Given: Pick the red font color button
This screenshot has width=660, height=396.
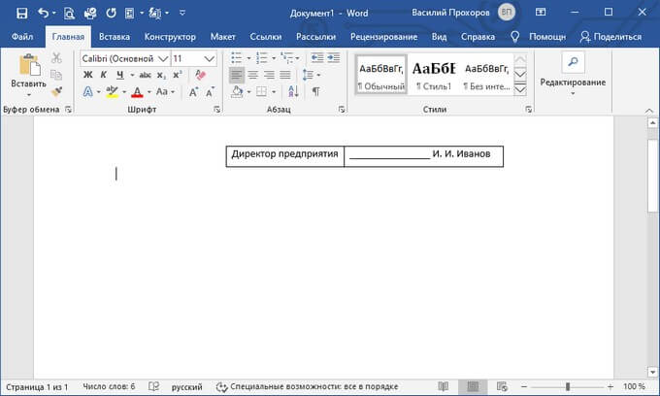Looking at the screenshot, I should (137, 92).
